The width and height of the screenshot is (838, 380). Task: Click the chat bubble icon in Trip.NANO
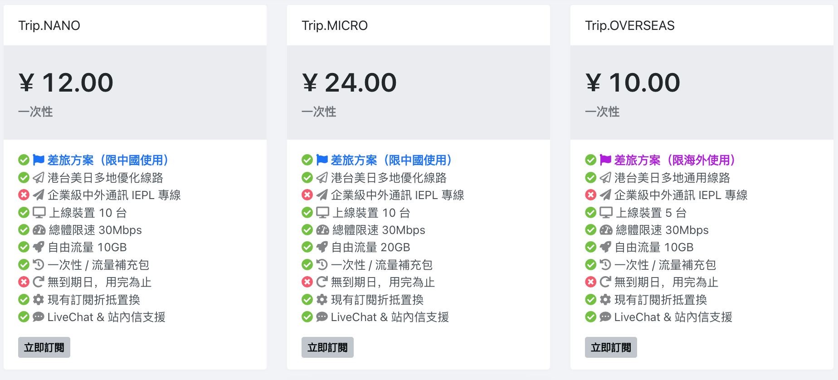(39, 317)
